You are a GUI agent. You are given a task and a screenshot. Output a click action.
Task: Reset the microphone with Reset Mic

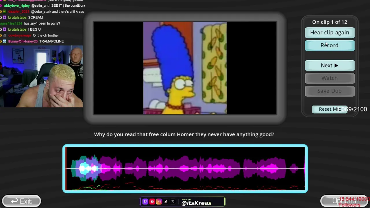pyautogui.click(x=330, y=109)
